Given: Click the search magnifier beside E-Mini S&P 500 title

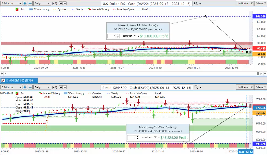Looking at the screenshot, I should pyautogui.click(x=196, y=87).
